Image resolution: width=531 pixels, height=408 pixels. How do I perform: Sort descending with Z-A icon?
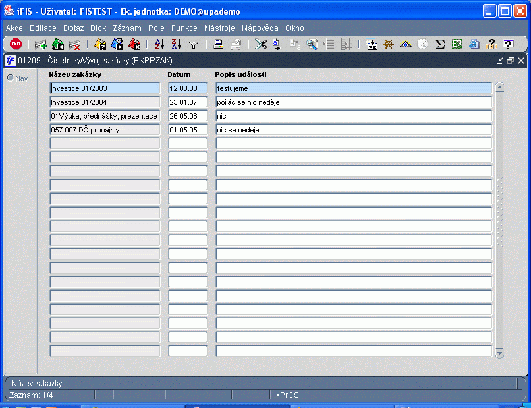coord(177,44)
